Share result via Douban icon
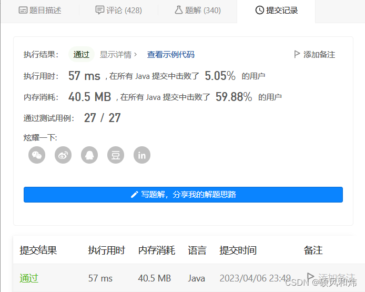Screen dimensions: 365x292 pyautogui.click(x=116, y=155)
